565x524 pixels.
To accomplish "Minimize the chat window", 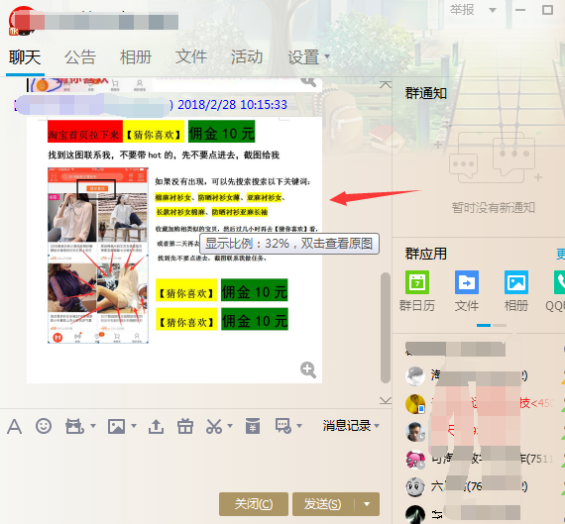I will point(520,10).
